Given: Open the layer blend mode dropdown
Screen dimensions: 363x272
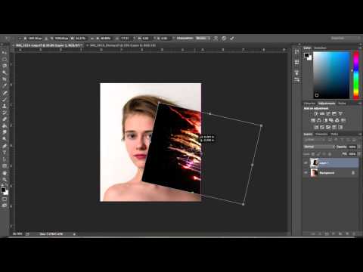Looking at the screenshot, I should click(319, 147).
